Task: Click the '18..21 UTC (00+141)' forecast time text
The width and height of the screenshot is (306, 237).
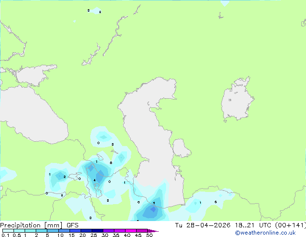Action: coord(270,225)
